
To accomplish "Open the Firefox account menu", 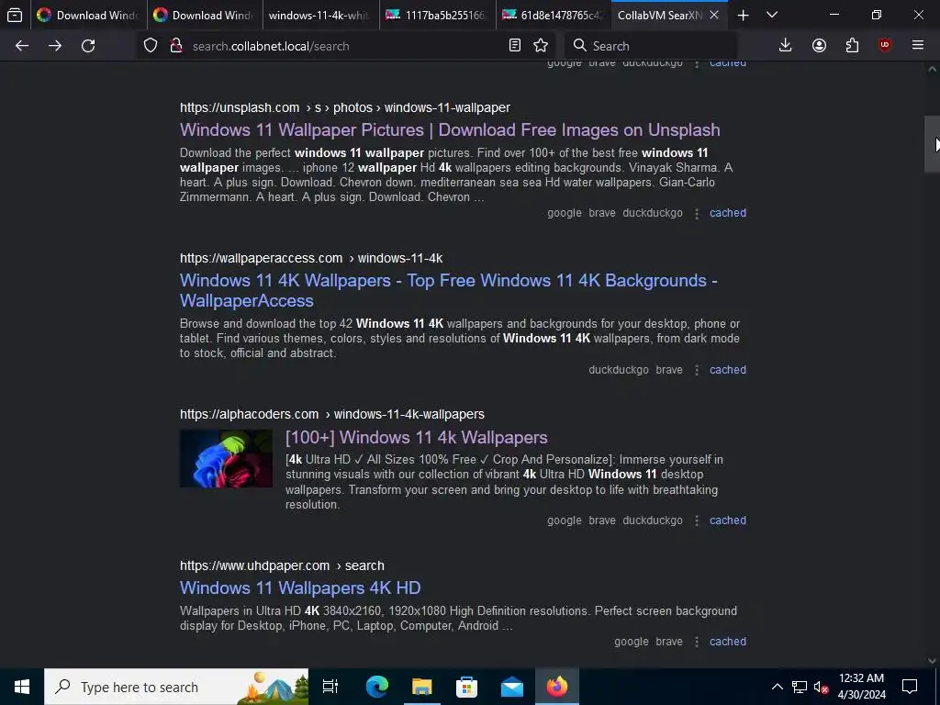I will point(819,46).
